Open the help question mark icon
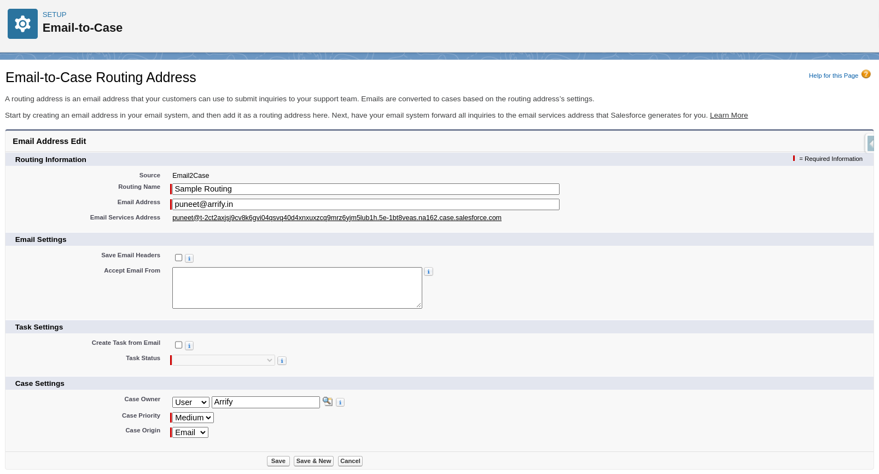This screenshot has width=879, height=474. pyautogui.click(x=866, y=74)
